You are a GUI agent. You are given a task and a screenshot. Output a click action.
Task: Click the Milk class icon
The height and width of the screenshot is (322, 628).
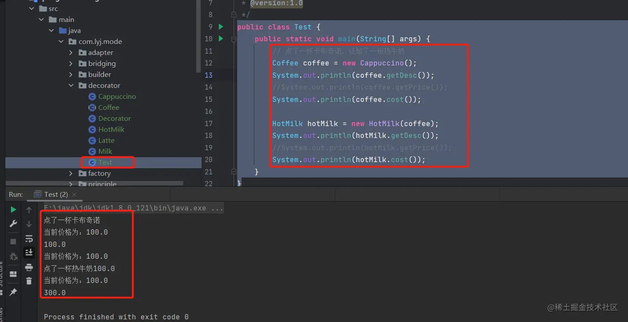click(x=92, y=152)
